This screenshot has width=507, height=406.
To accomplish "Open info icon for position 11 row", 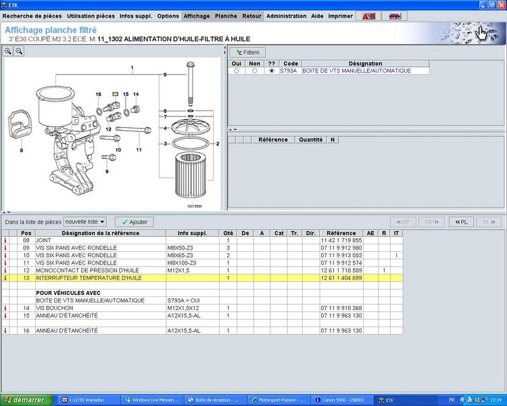I will pyautogui.click(x=5, y=263).
